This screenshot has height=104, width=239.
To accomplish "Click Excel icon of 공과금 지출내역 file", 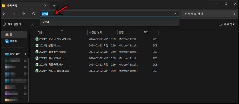I will (37, 39).
